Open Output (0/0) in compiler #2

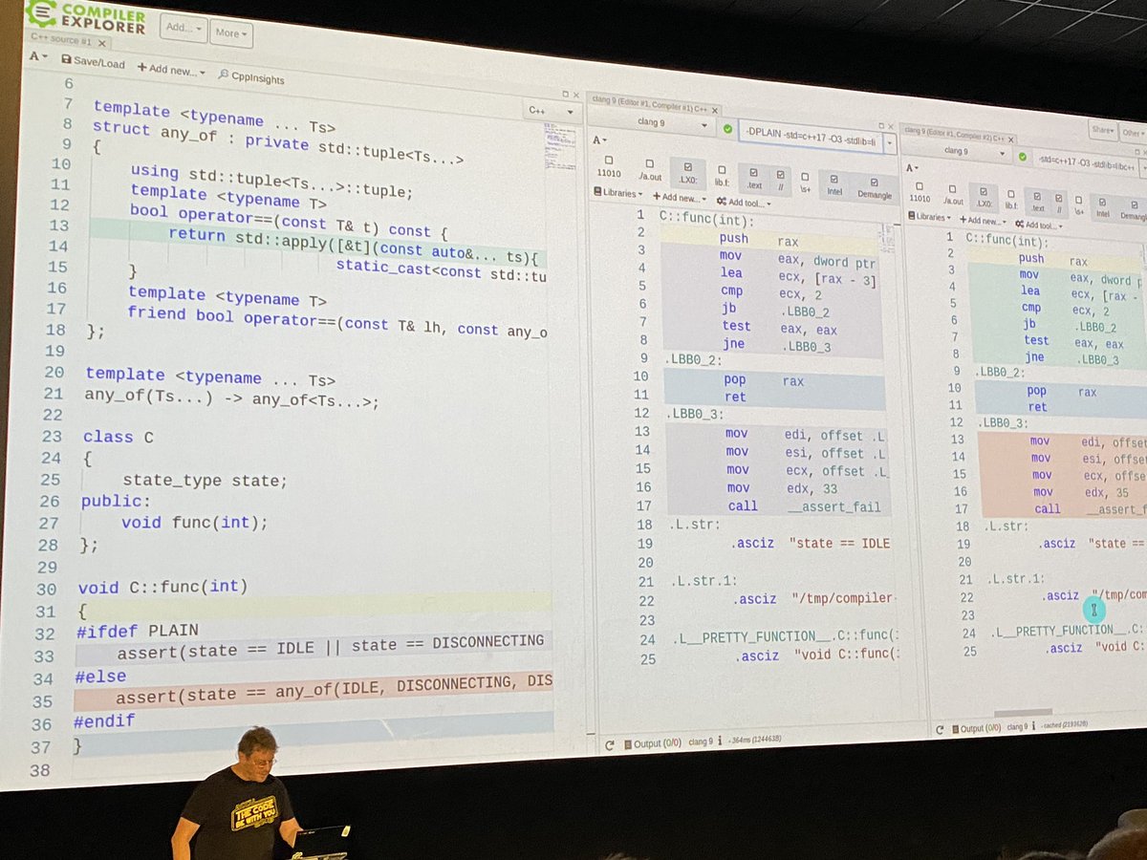point(976,729)
